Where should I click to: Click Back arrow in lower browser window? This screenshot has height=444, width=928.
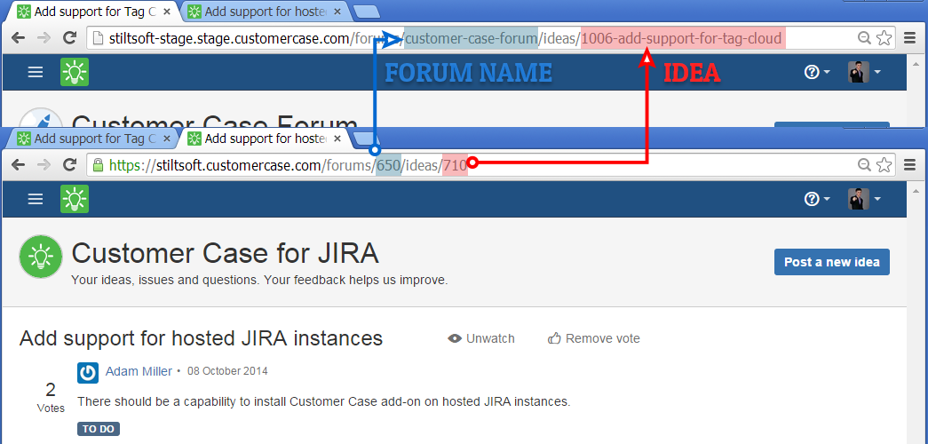click(x=19, y=164)
